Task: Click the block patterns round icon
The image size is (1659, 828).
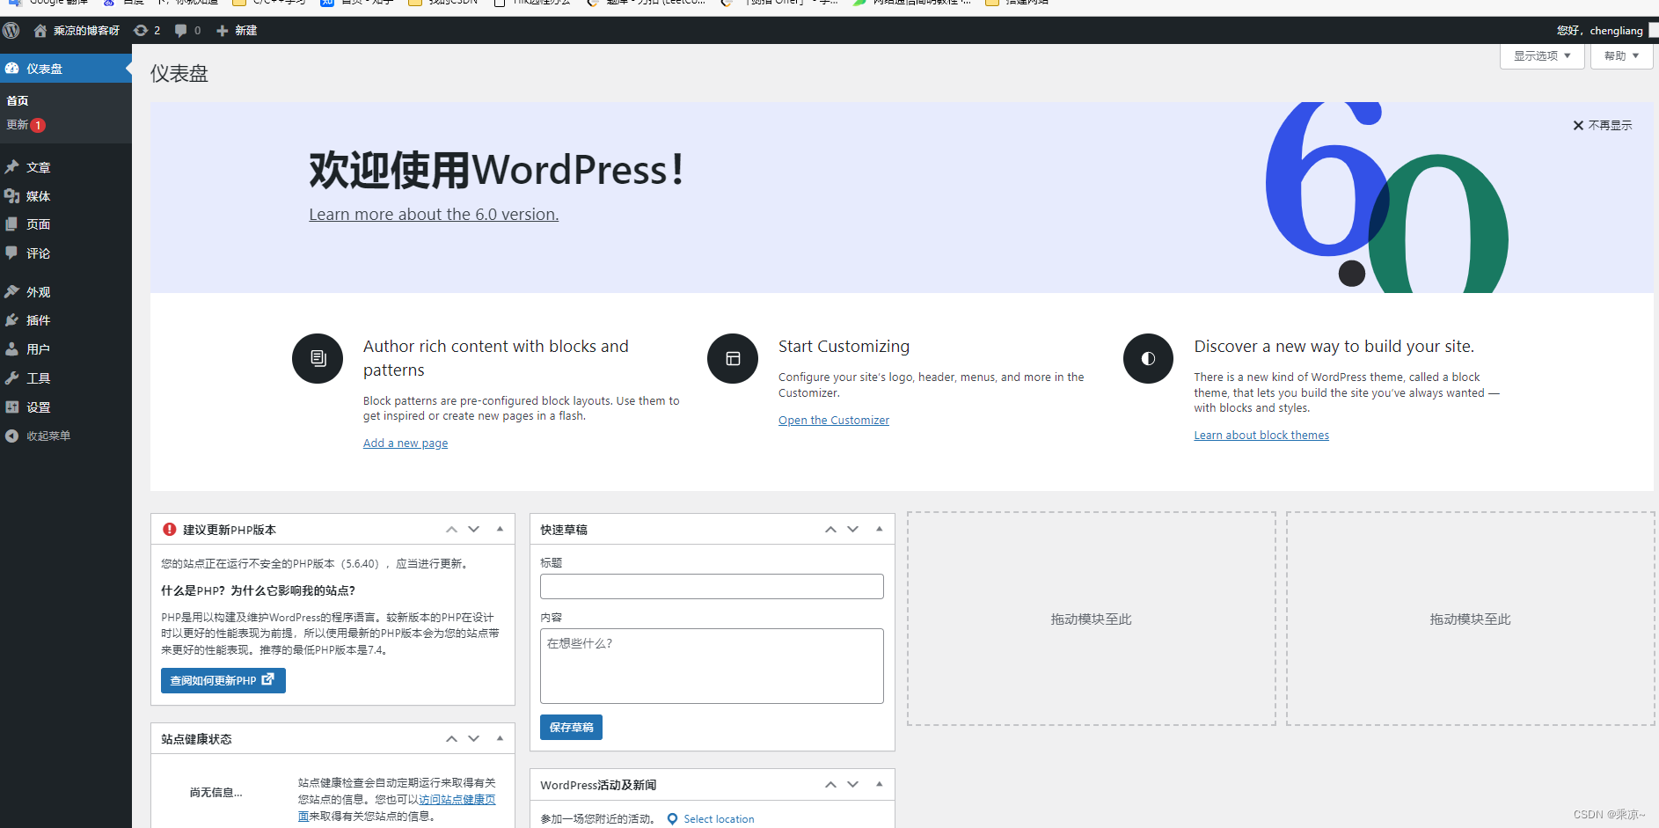Action: tap(318, 358)
